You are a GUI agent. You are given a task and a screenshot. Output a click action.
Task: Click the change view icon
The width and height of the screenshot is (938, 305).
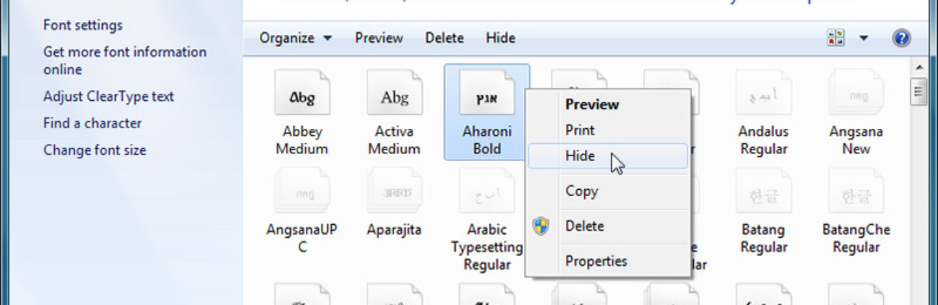pos(836,38)
